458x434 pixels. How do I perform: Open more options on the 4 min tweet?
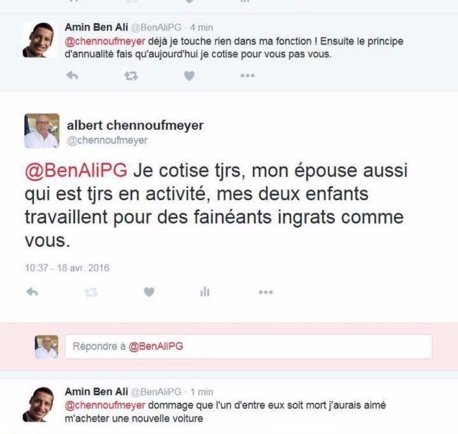tap(247, 76)
